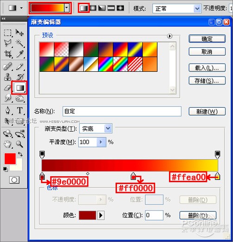Select the Hand tool
The image size is (233, 242).
pos(7,144)
